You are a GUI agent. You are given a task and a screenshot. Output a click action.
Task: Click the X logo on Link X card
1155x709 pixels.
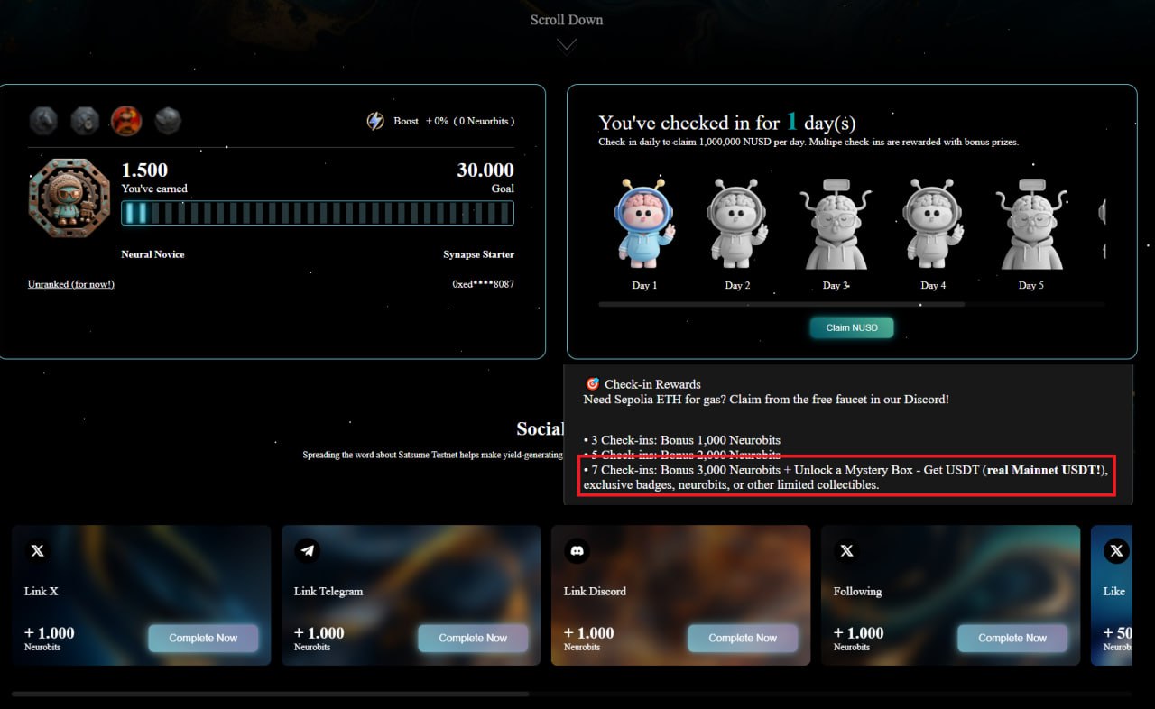(x=37, y=549)
